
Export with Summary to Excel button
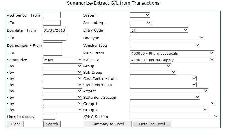(x=108, y=124)
